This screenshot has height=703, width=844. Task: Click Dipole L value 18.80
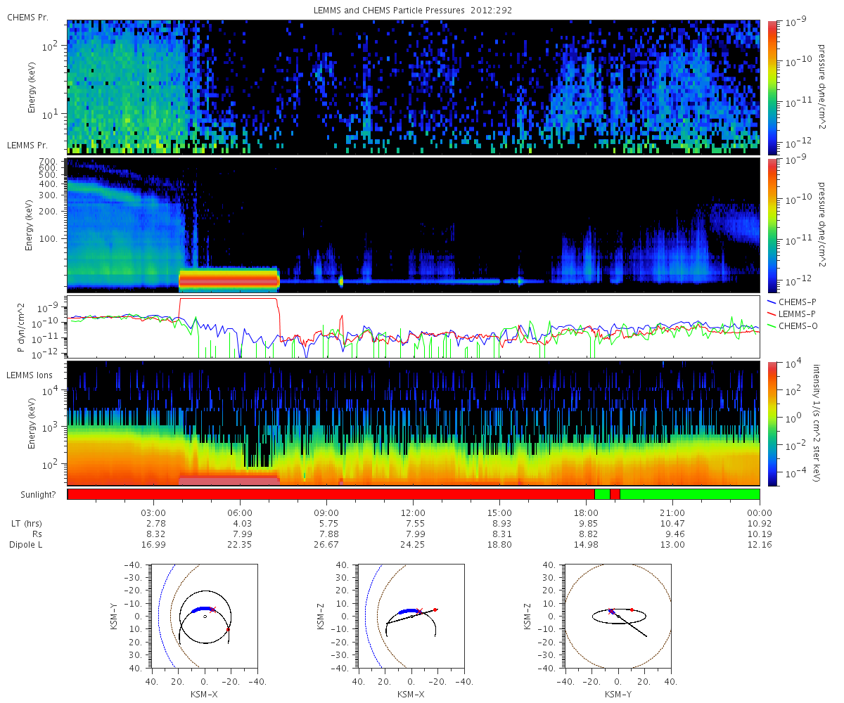[x=499, y=545]
